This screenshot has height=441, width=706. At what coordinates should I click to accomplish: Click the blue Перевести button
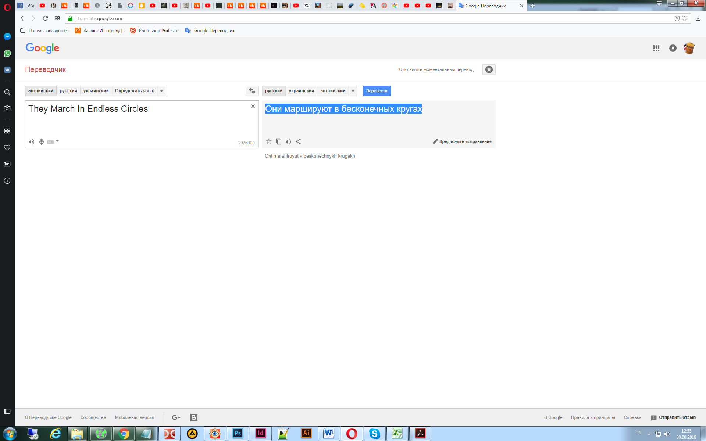pos(377,91)
